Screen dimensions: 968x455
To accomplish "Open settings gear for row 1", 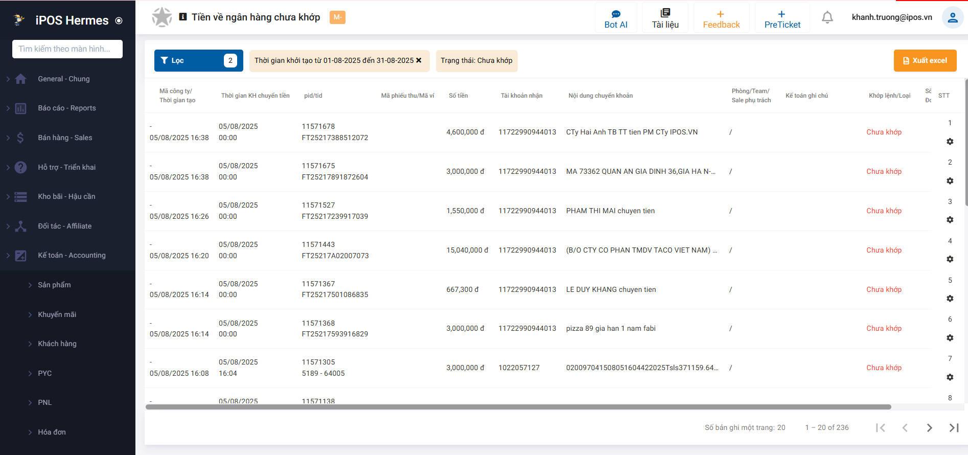I will 950,142.
